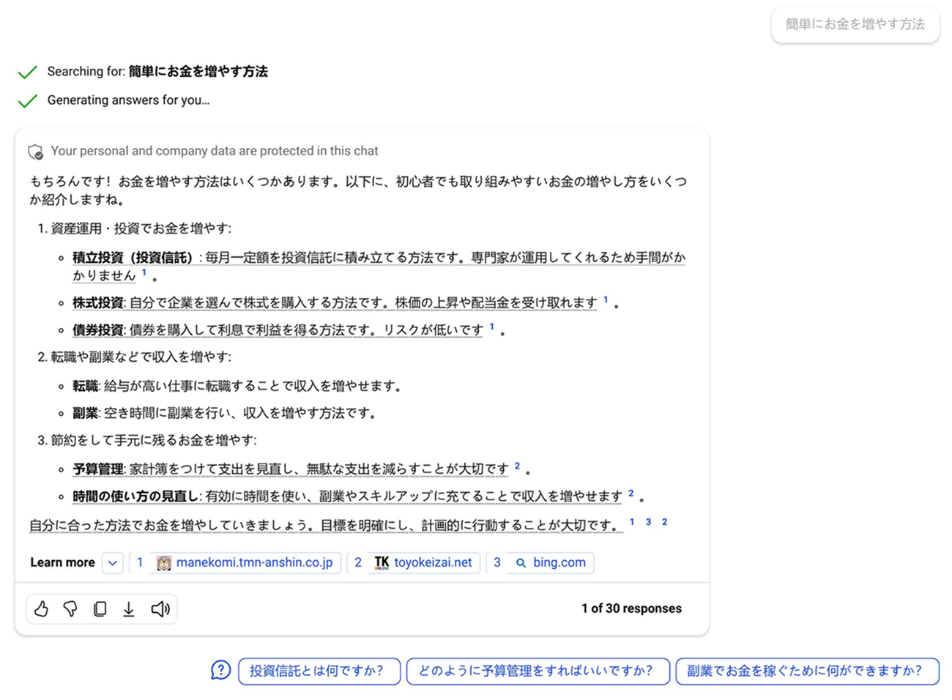The height and width of the screenshot is (700, 952).
Task: Click citation 2 after 予算管理 bullet
Action: [x=517, y=466]
